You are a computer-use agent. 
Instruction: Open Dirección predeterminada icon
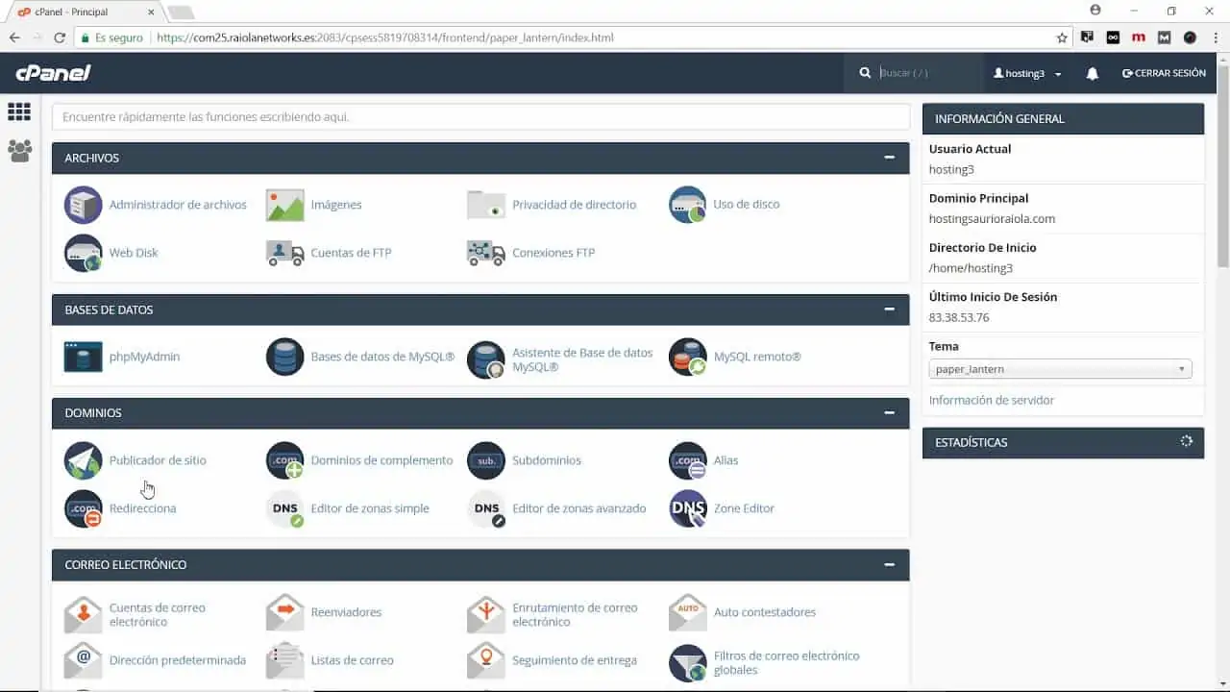tap(83, 660)
